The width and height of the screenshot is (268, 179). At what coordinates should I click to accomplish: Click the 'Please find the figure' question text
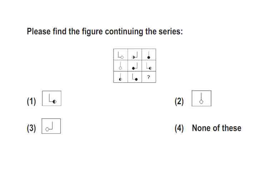pos(105,32)
